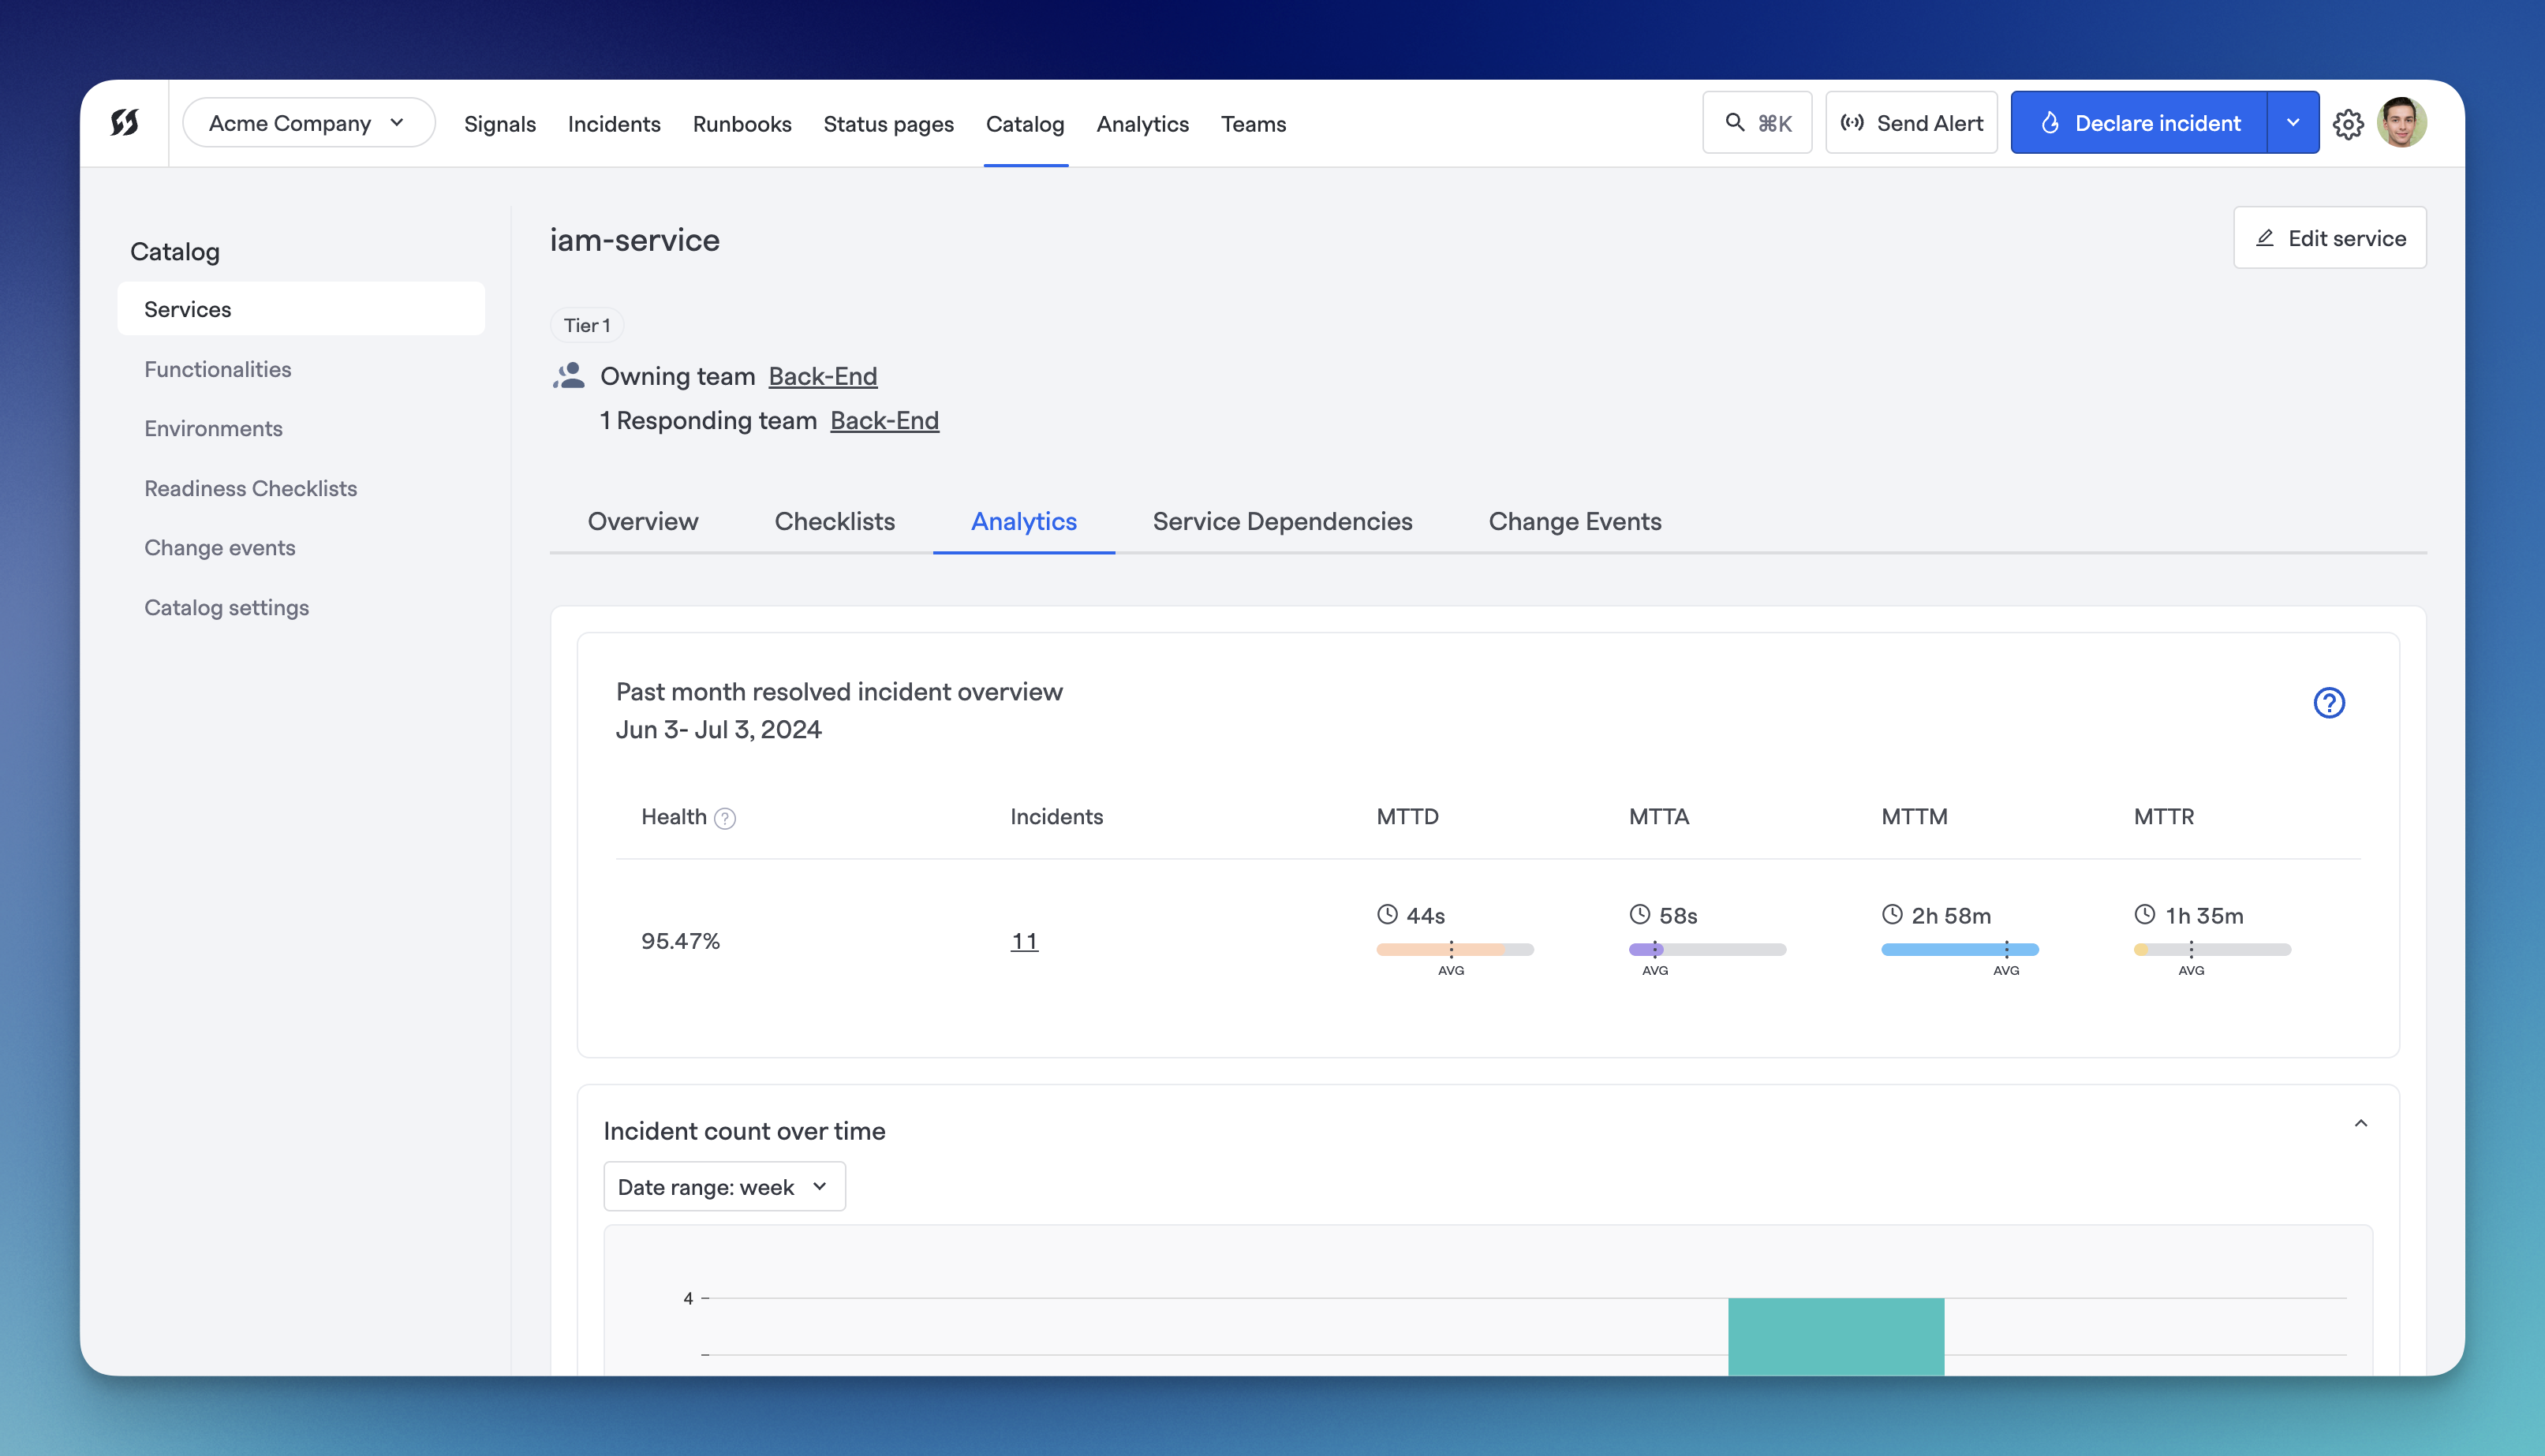Viewport: 2545px width, 1456px height.
Task: Open Readiness Checklists in the sidebar
Action: pyautogui.click(x=251, y=488)
